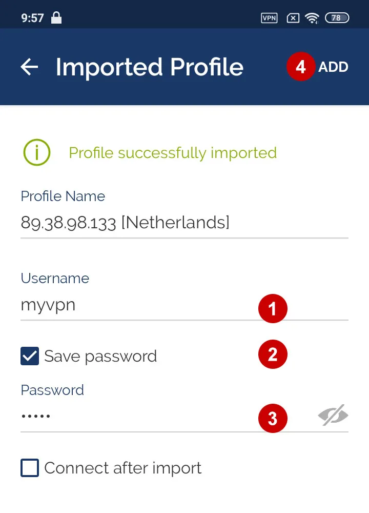Screen dimensions: 369x513
Task: Click the Wi-Fi signal icon
Action: point(313,17)
